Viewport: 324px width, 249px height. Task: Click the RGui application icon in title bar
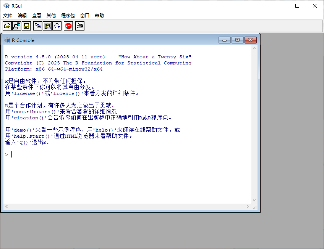[x=6, y=6]
